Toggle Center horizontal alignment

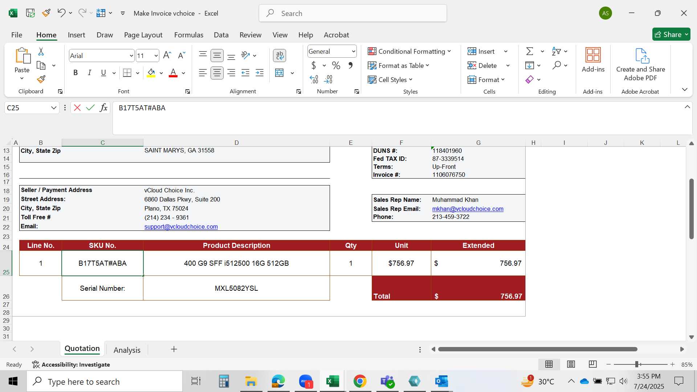point(217,73)
